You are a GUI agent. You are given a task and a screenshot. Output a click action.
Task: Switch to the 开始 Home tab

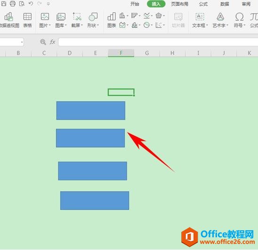pos(135,4)
